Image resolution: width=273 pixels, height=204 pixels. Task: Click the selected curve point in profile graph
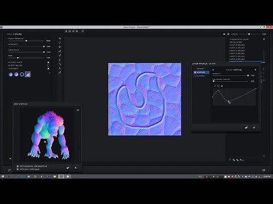pos(229,101)
